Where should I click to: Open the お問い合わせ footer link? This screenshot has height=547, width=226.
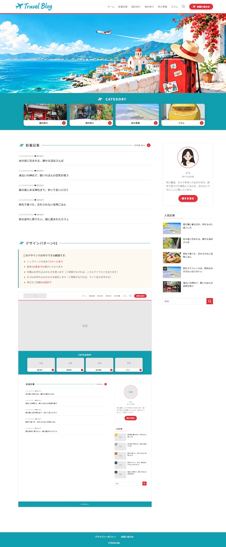click(127, 537)
